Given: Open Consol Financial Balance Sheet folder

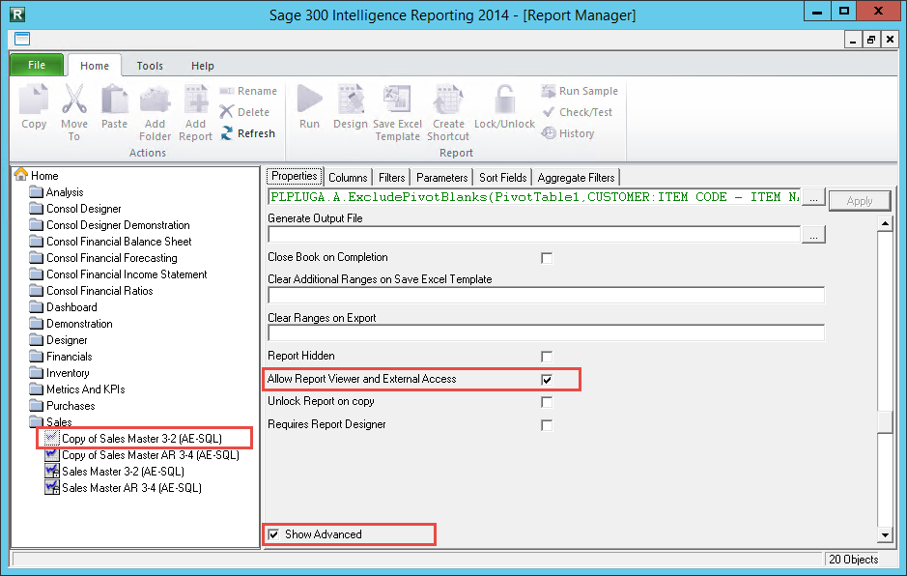Looking at the screenshot, I should (x=110, y=242).
